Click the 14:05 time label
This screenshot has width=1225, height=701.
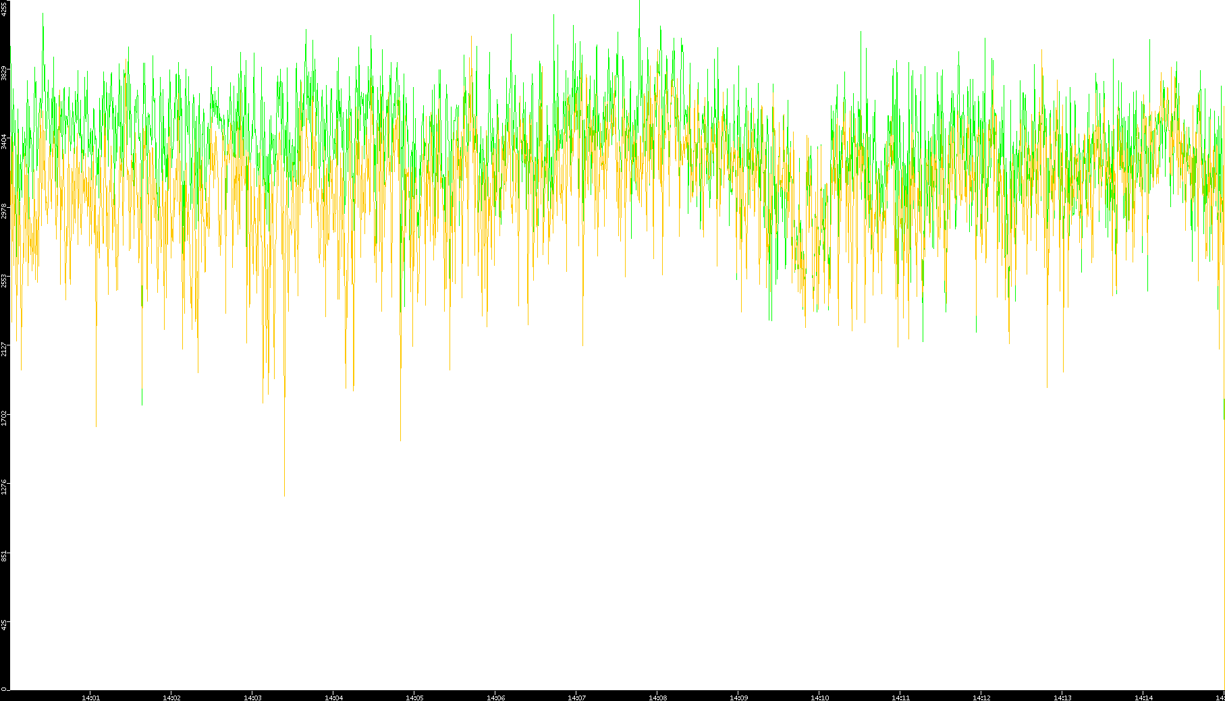415,698
